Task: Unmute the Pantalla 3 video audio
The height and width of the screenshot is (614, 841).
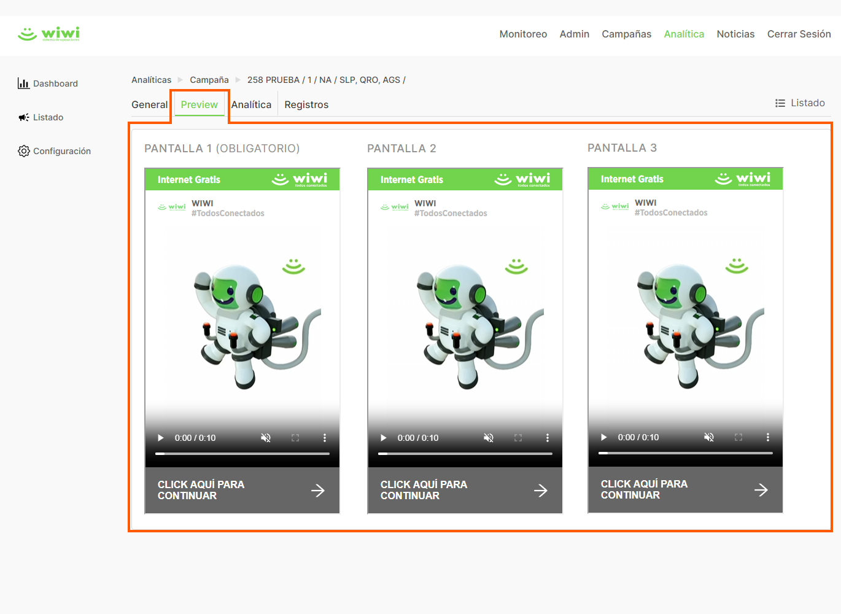Action: (709, 437)
